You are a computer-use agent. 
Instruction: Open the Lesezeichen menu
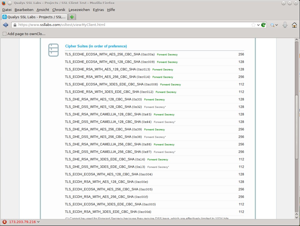tap(79, 10)
